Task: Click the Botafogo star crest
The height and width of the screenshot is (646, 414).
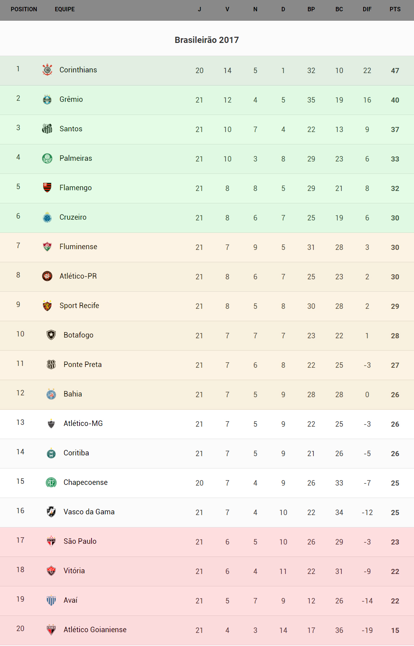Action: click(x=51, y=335)
